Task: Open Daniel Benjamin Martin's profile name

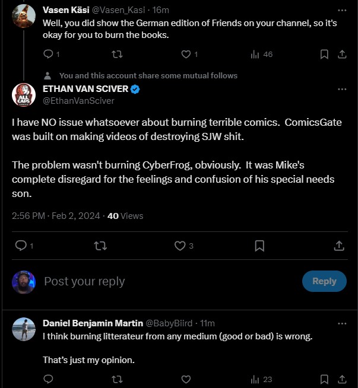Action: pos(93,323)
